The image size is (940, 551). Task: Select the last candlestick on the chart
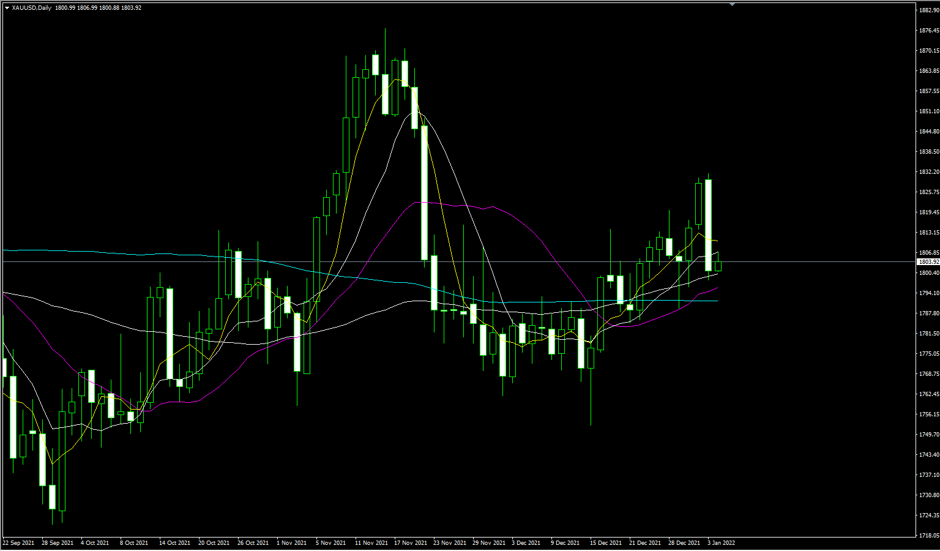[x=718, y=266]
